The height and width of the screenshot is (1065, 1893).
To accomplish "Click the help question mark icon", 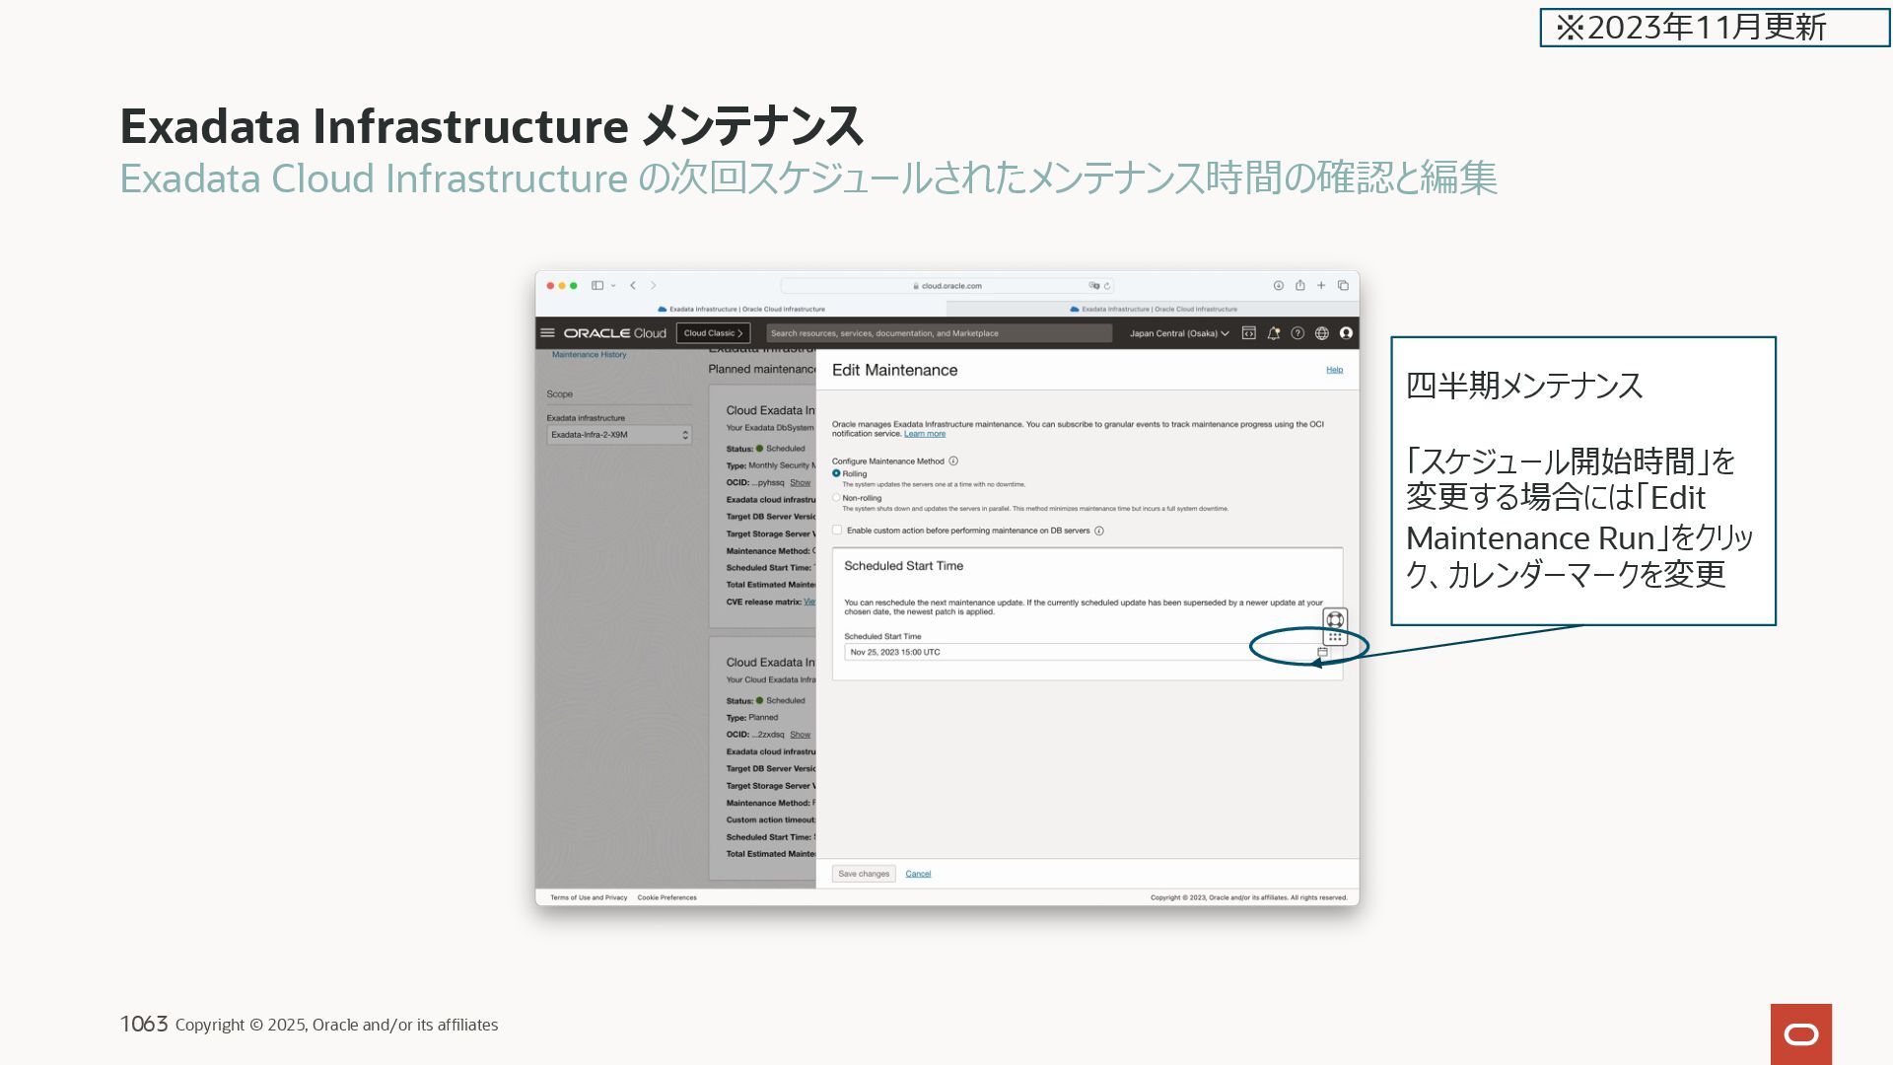I will tap(1297, 333).
